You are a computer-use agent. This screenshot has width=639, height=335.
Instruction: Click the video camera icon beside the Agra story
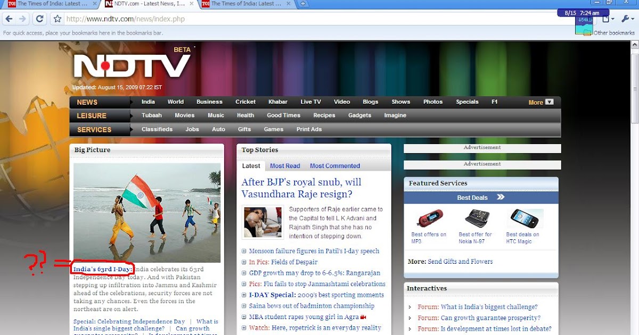click(364, 317)
